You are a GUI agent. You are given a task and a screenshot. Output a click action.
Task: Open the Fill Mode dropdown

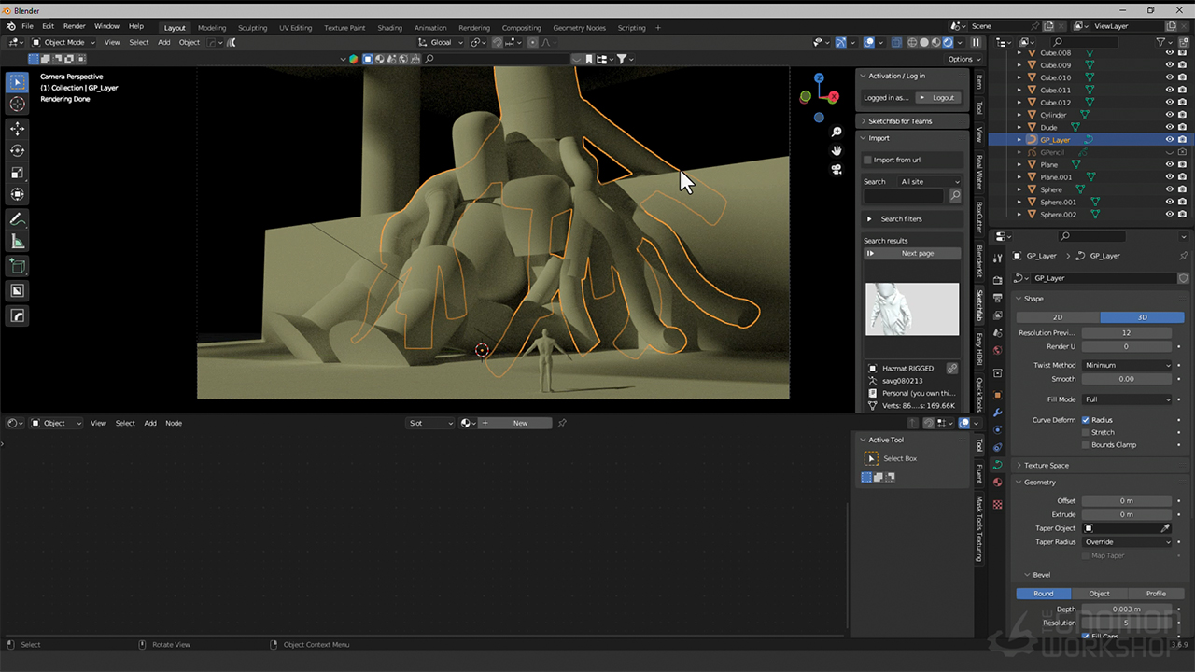point(1127,399)
